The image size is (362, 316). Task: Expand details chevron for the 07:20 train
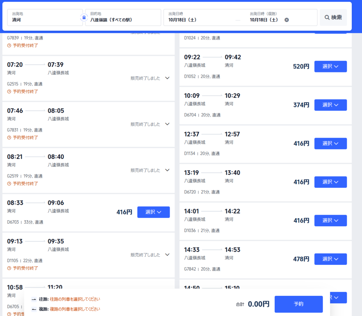click(168, 78)
